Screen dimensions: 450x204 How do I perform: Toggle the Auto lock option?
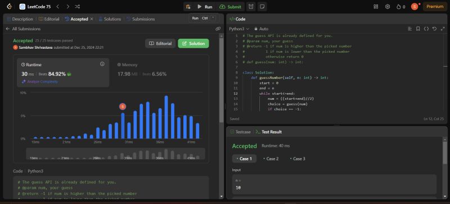click(x=261, y=29)
